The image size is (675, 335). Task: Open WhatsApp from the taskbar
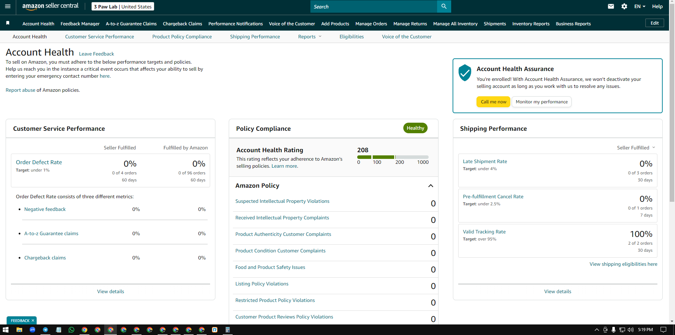(x=71, y=330)
